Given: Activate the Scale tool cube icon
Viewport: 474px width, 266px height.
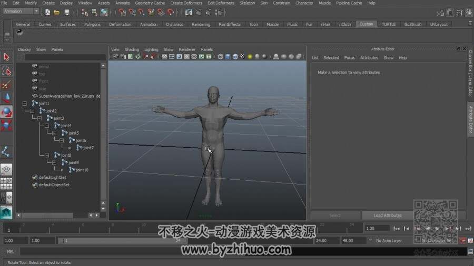Looking at the screenshot, I should [6, 125].
